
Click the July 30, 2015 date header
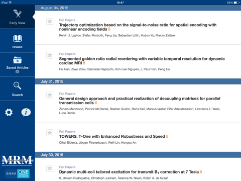[x=138, y=155]
